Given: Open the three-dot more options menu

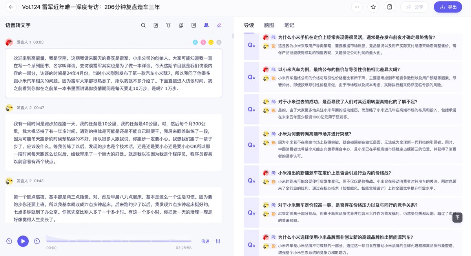Looking at the screenshot, I should point(357,7).
